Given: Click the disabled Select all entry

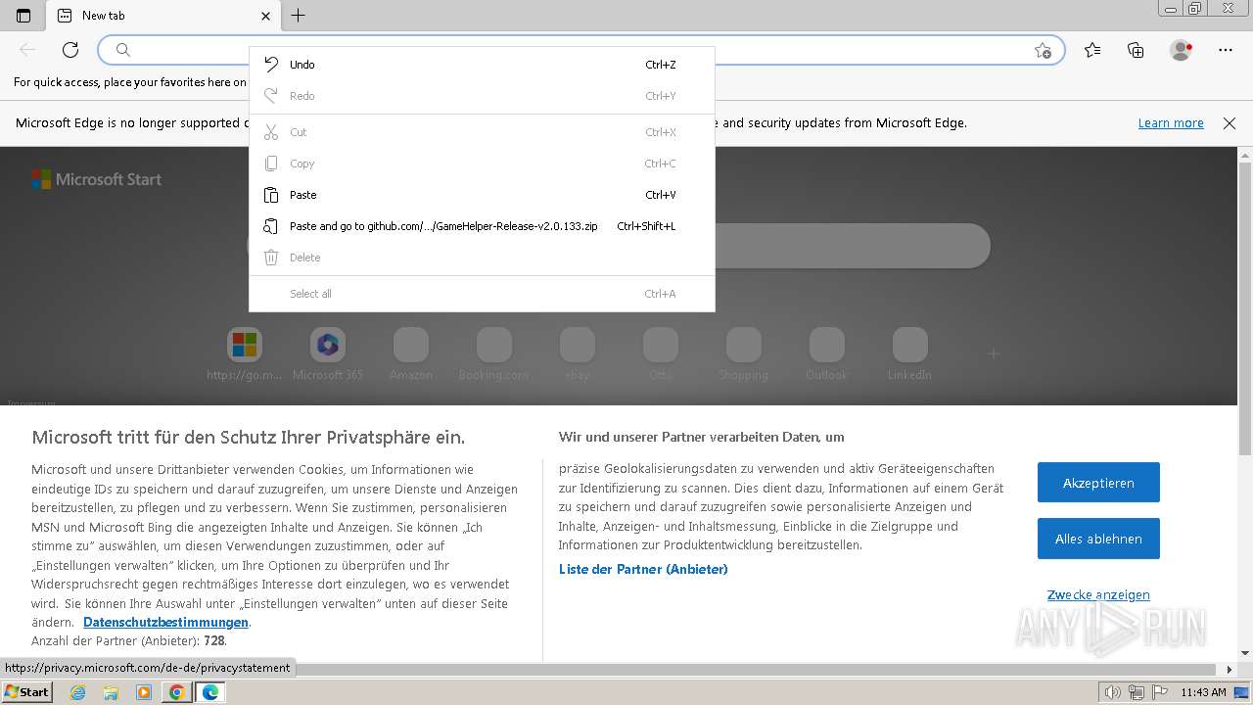Looking at the screenshot, I should (482, 294).
